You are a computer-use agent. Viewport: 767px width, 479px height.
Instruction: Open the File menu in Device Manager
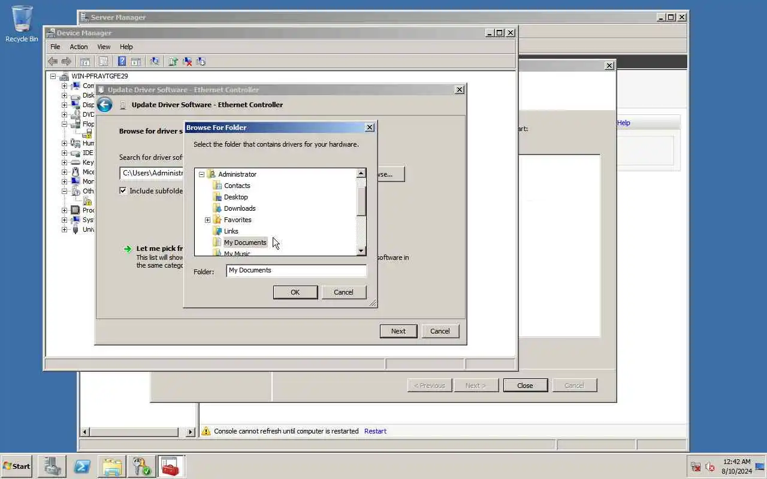55,47
